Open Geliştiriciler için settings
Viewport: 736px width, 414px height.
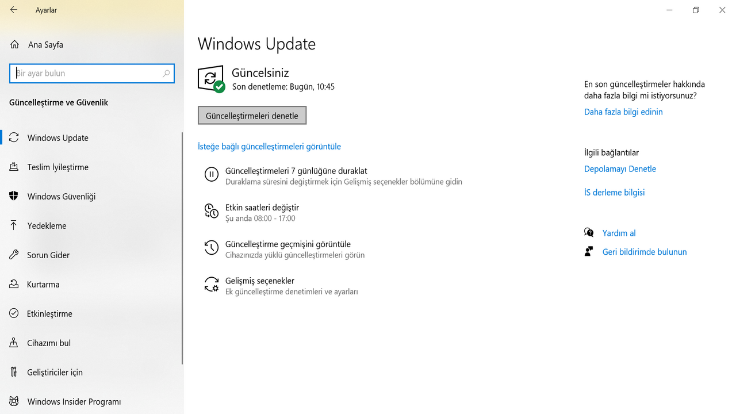(x=92, y=372)
